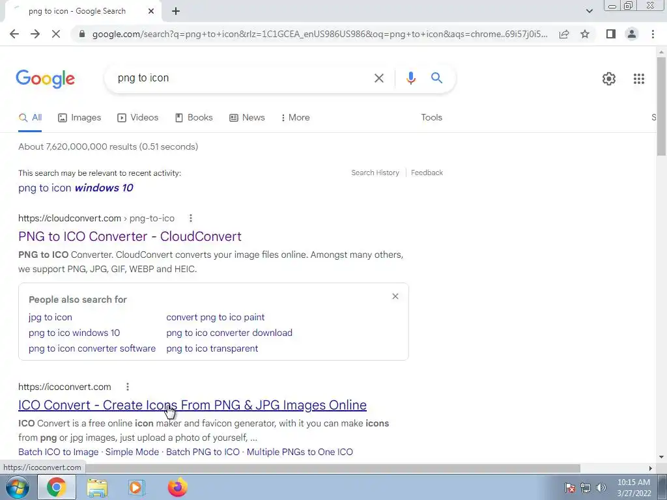Open network tray icon
Image resolution: width=667 pixels, height=500 pixels.
click(586, 488)
